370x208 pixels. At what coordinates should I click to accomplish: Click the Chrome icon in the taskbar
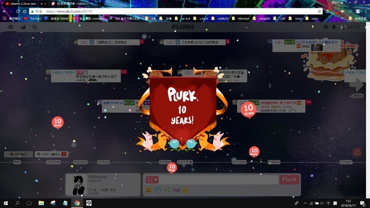[77, 203]
